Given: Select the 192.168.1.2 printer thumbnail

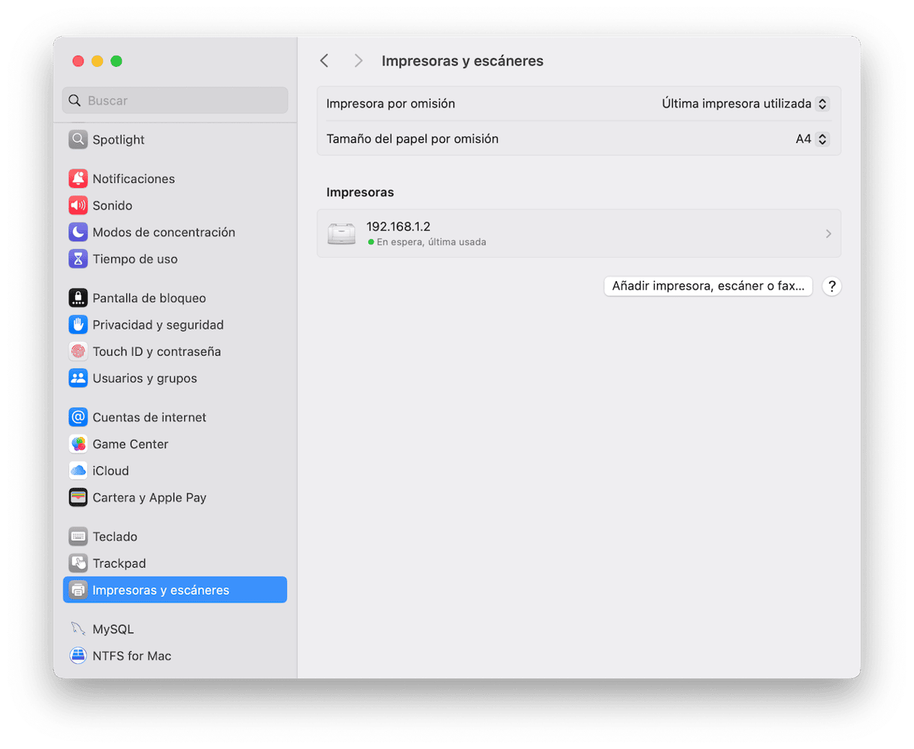Looking at the screenshot, I should (x=341, y=234).
